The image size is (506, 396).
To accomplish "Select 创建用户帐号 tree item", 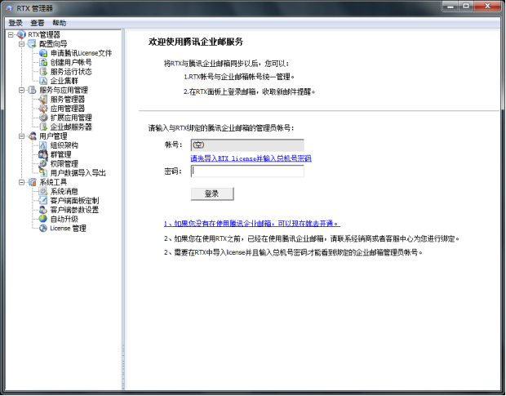I will point(71,62).
